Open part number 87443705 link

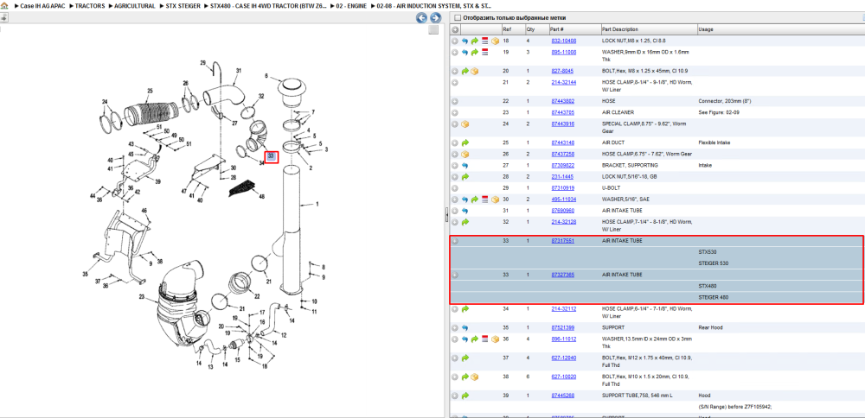click(563, 112)
